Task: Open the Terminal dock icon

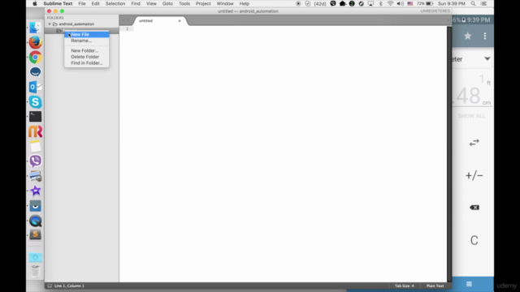Action: [35, 117]
